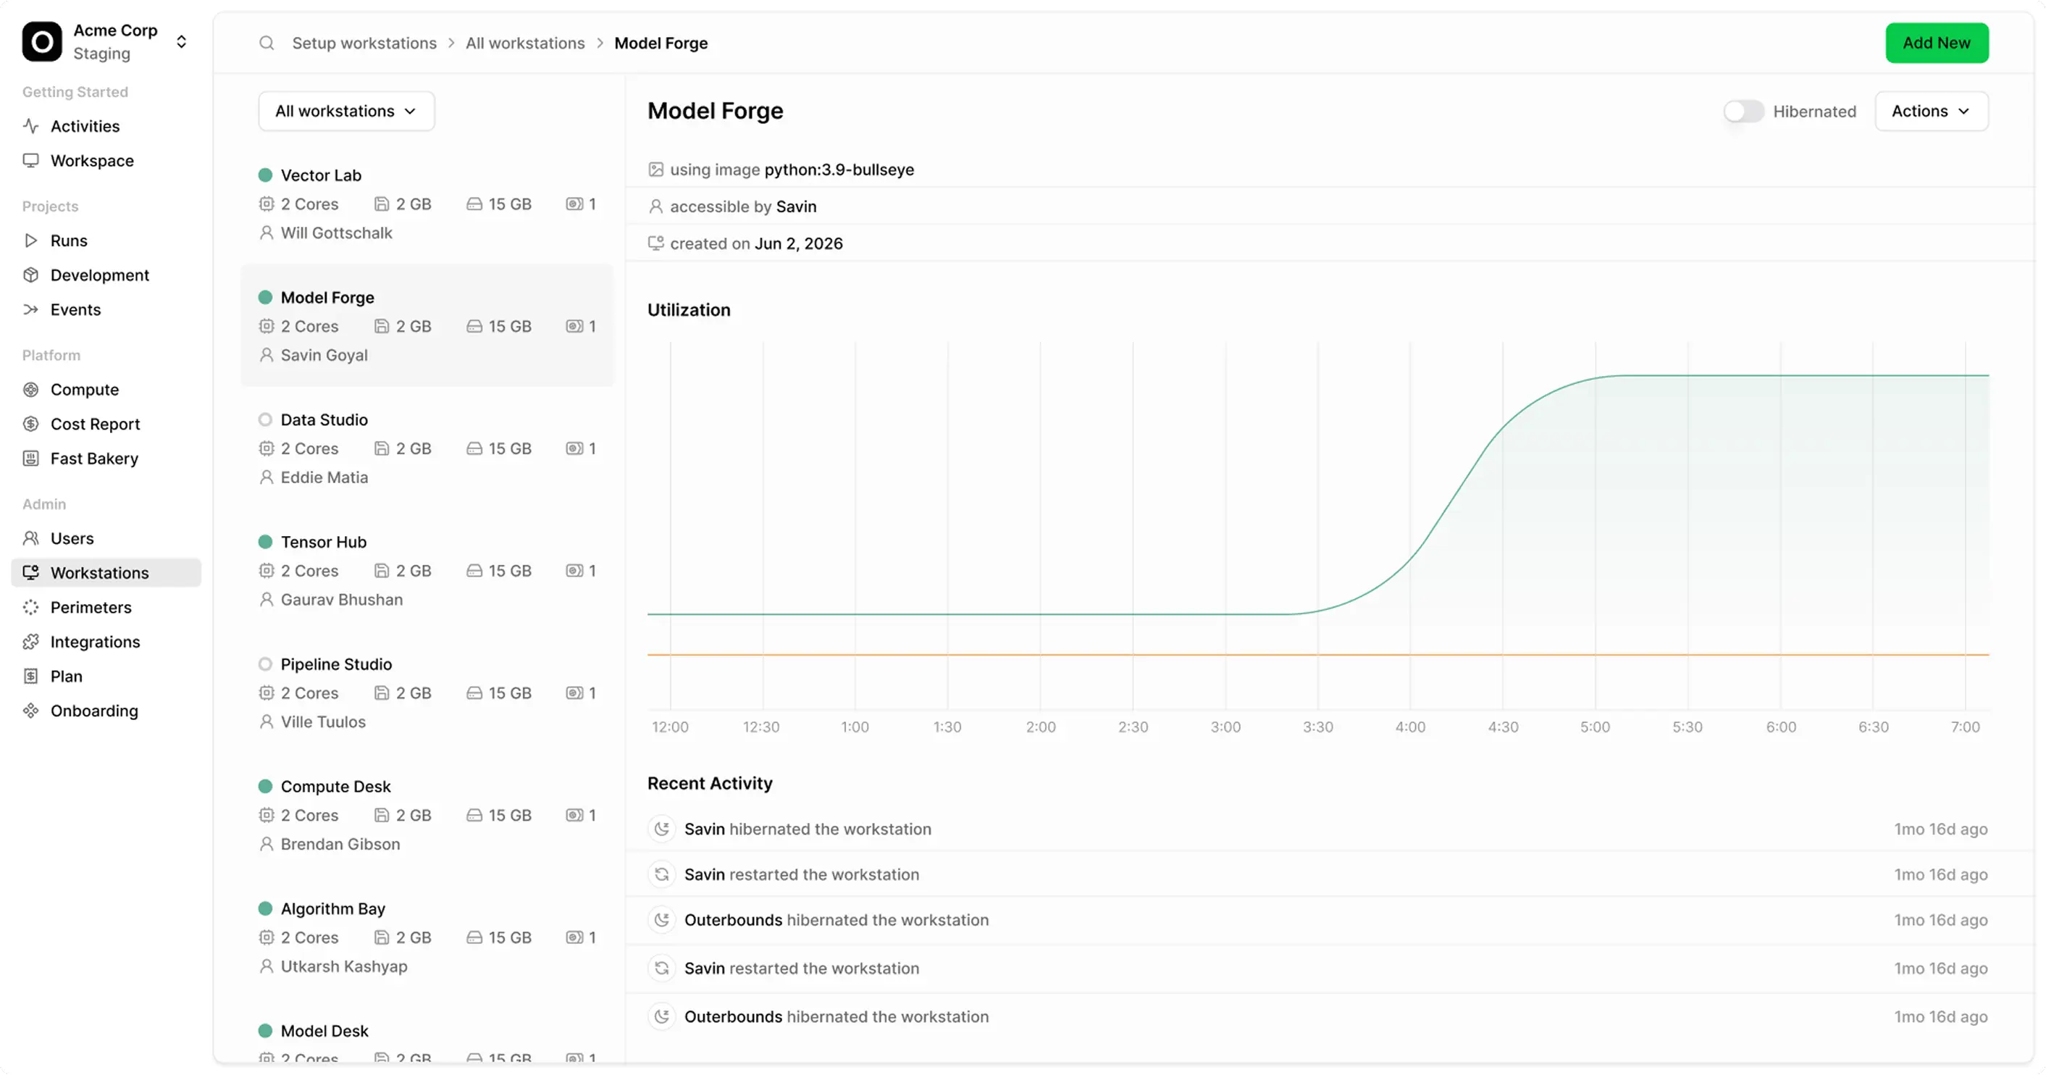This screenshot has width=2046, height=1075.
Task: Click the Model Forge breadcrumb
Action: [x=661, y=43]
